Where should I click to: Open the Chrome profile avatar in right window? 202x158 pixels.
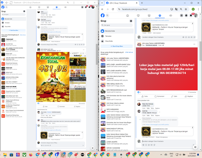tap(193, 9)
